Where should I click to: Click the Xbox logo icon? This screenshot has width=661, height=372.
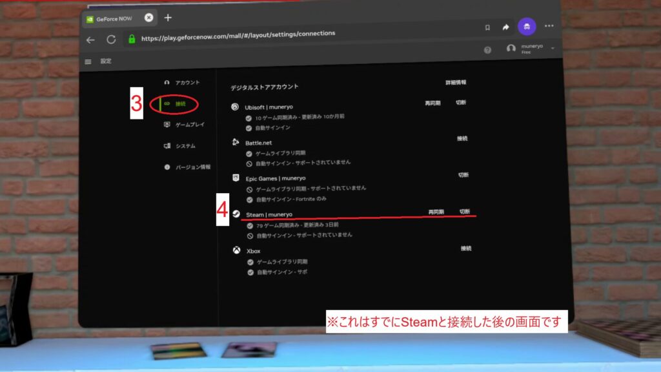coord(236,250)
